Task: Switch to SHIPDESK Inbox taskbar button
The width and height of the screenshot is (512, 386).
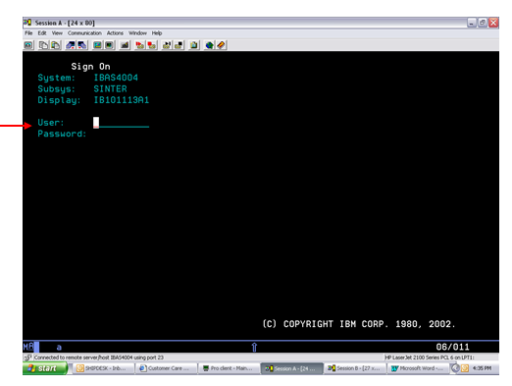Action: coord(103,368)
